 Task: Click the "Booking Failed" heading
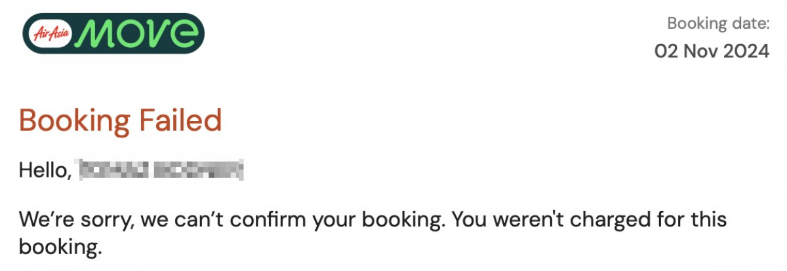click(121, 121)
